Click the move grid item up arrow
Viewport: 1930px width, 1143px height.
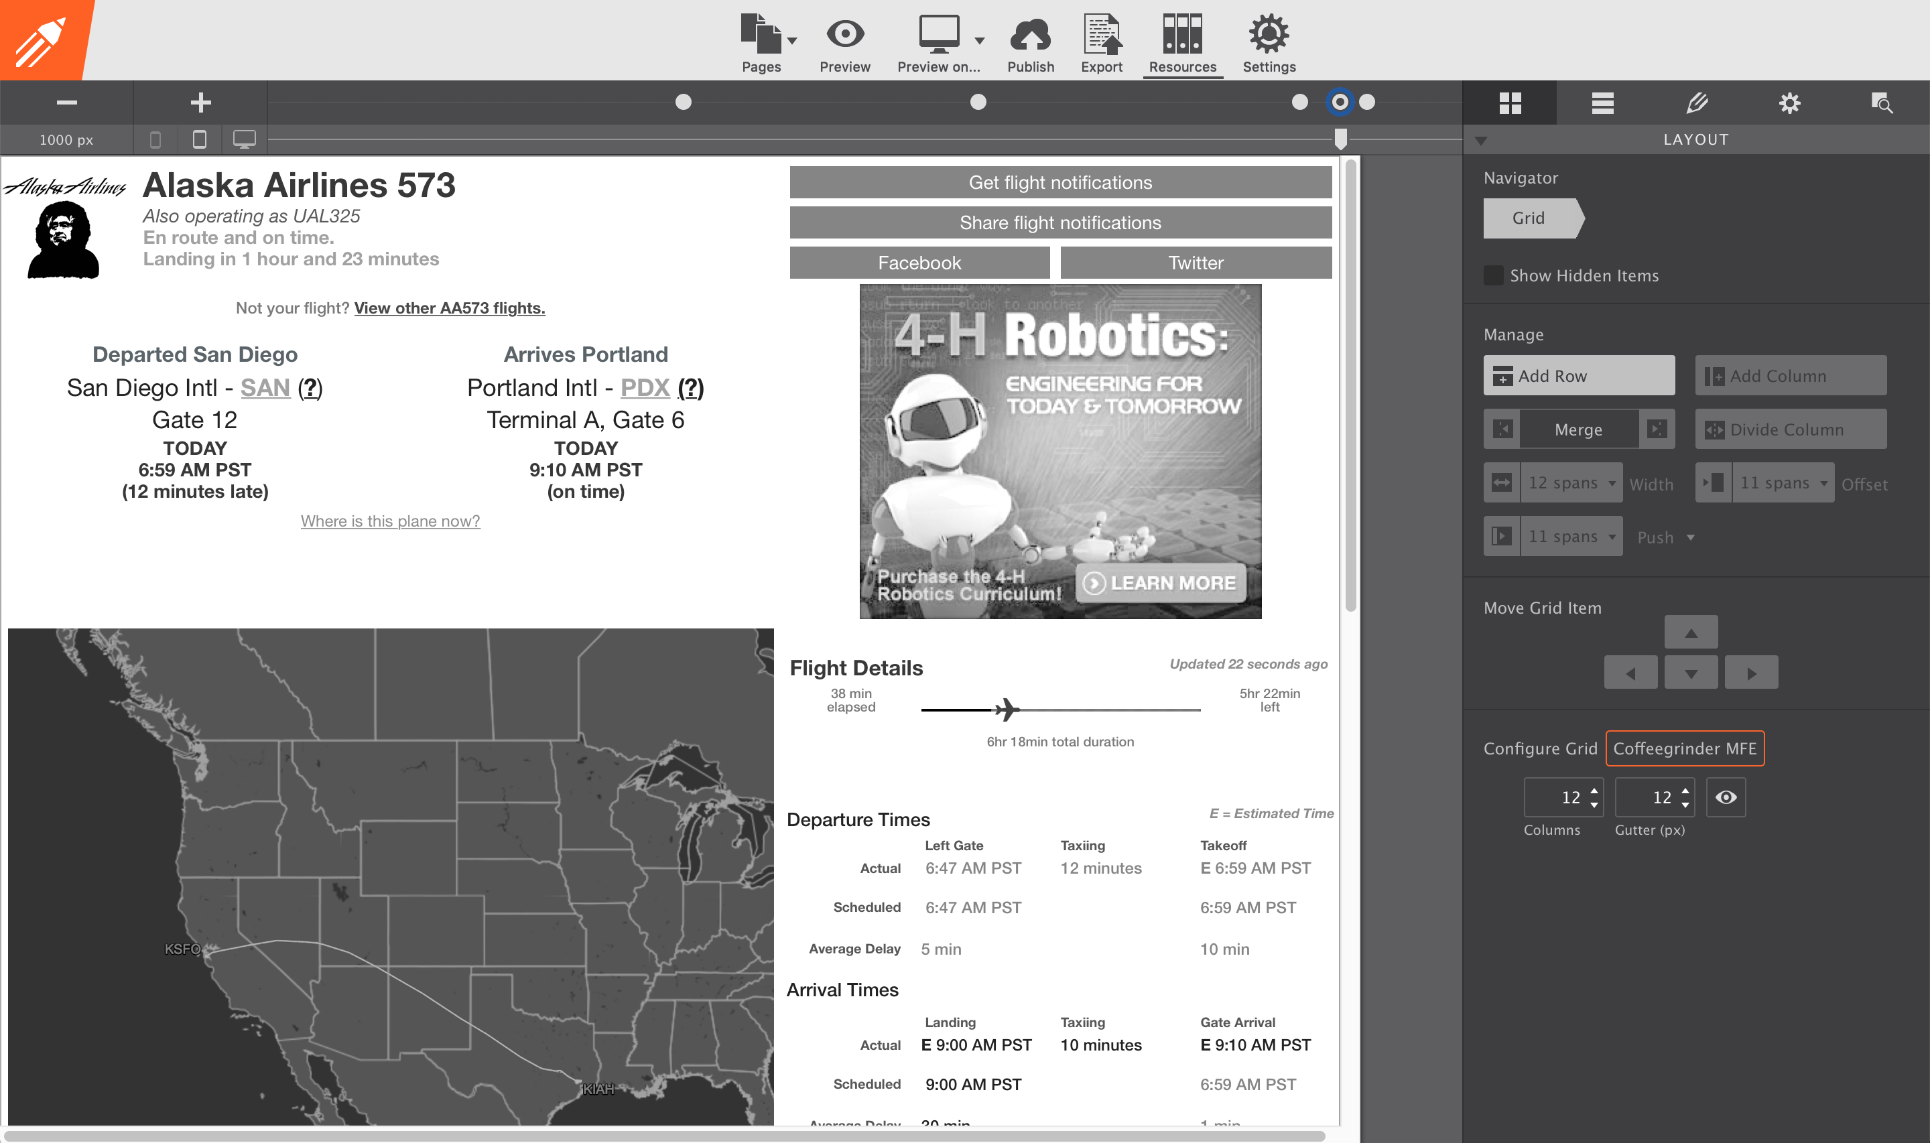pos(1691,632)
